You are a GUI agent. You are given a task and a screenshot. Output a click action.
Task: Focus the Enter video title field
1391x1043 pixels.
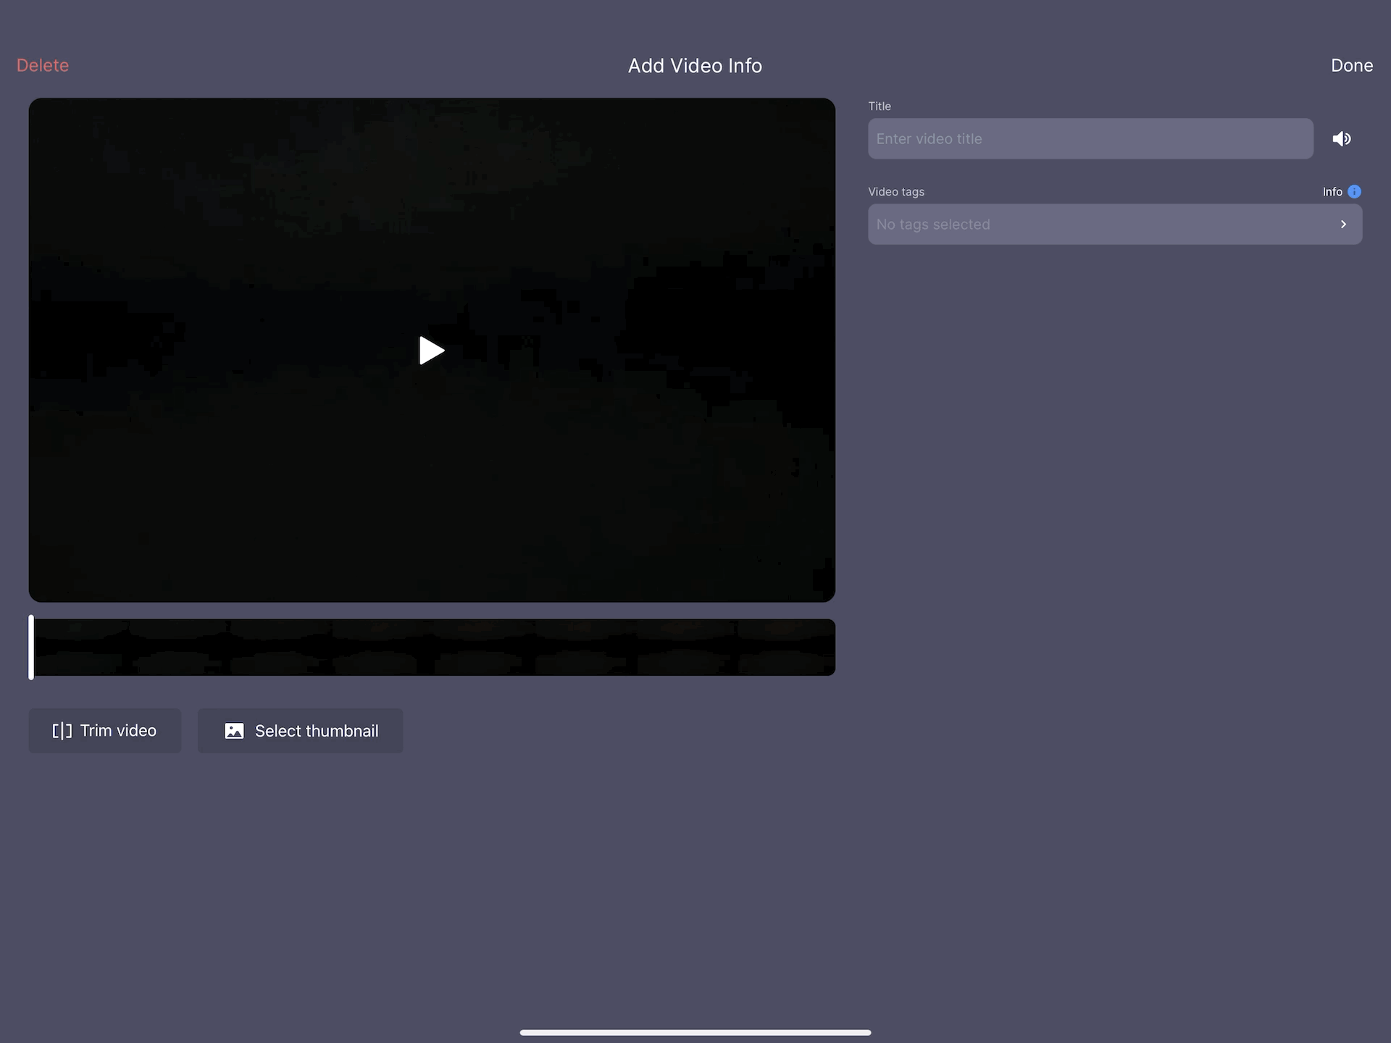point(1090,139)
